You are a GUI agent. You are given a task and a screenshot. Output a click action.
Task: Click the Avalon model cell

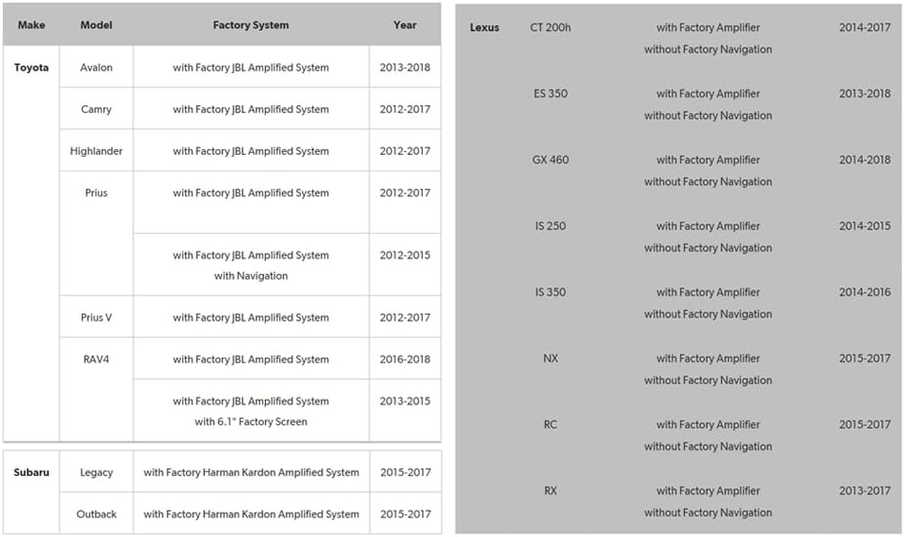[x=96, y=68]
